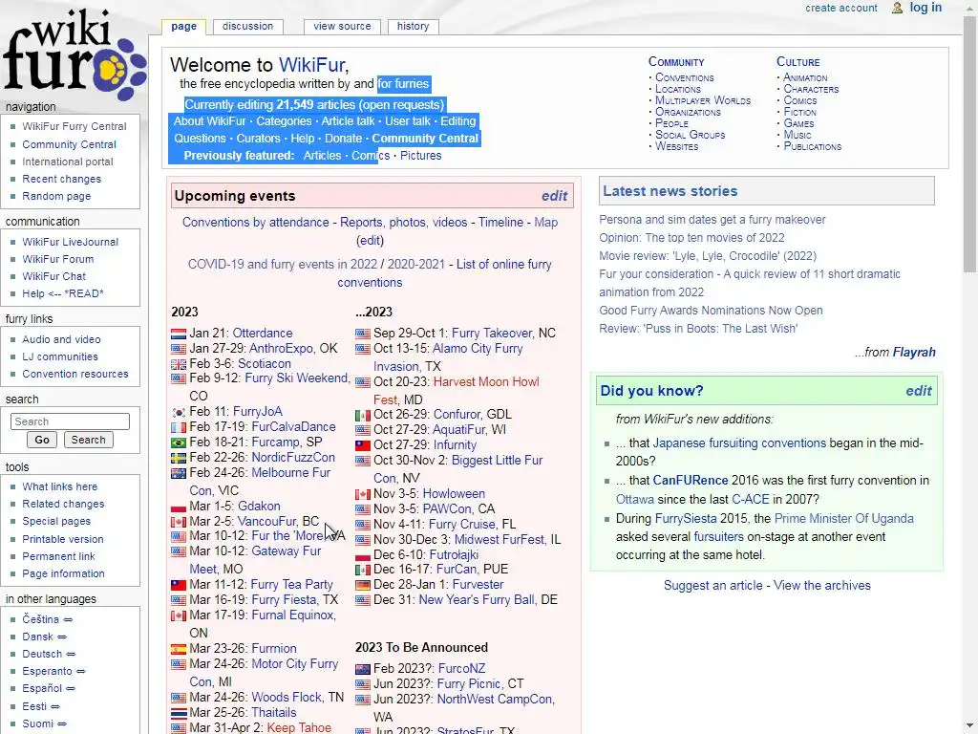Open WikiFur Forum link

(x=58, y=259)
